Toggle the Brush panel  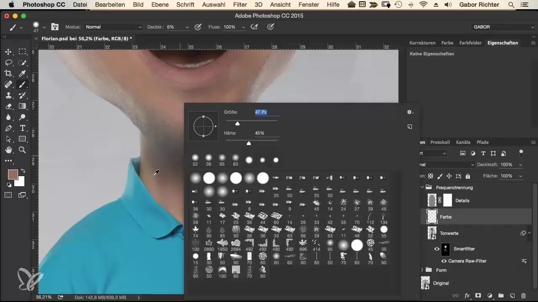click(55, 27)
